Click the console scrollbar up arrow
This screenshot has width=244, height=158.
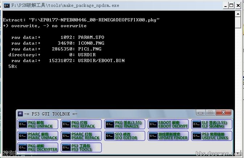click(238, 13)
